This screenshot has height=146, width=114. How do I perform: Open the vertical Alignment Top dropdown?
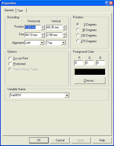(64, 43)
